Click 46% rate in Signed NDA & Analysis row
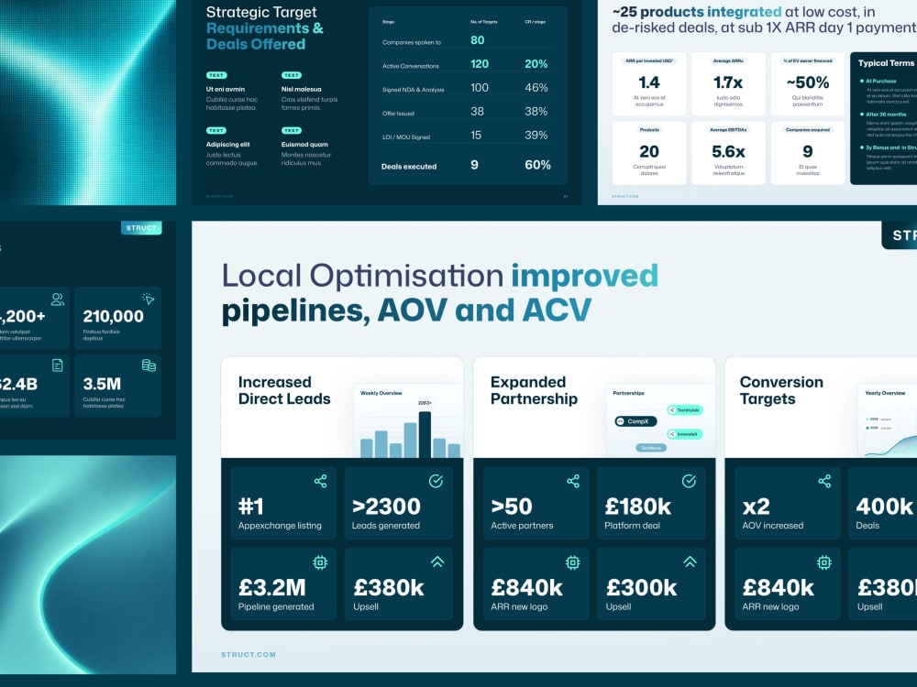Image resolution: width=917 pixels, height=687 pixels. (536, 88)
